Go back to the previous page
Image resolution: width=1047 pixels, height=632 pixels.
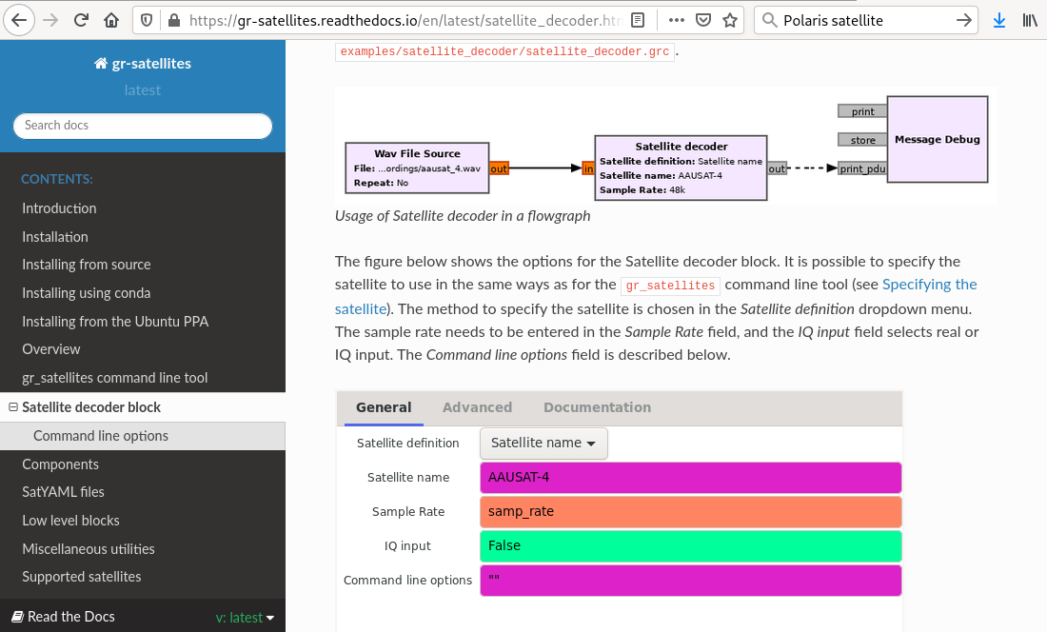19,21
